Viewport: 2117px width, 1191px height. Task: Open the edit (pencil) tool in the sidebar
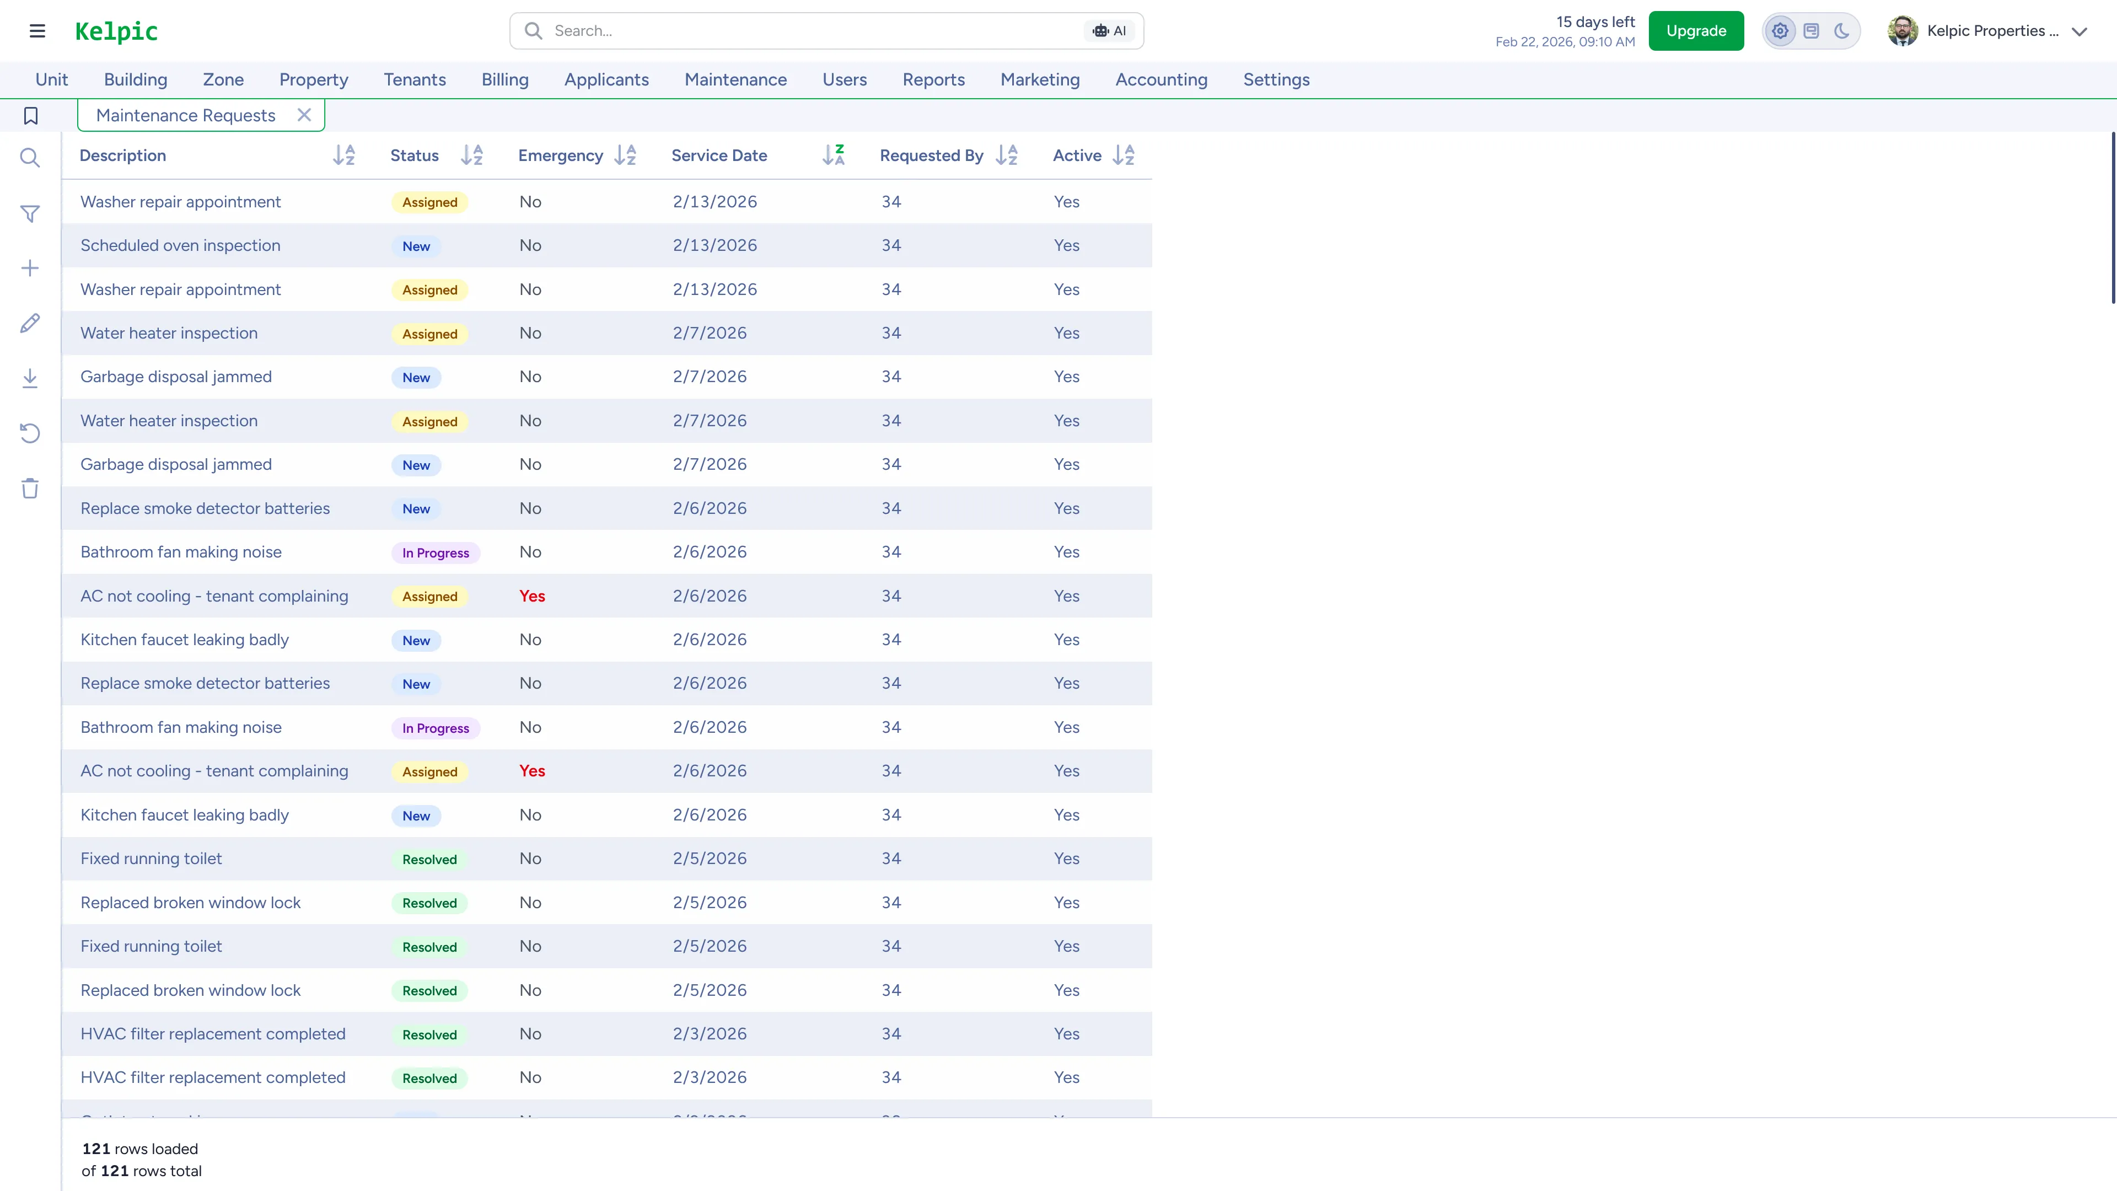(30, 323)
